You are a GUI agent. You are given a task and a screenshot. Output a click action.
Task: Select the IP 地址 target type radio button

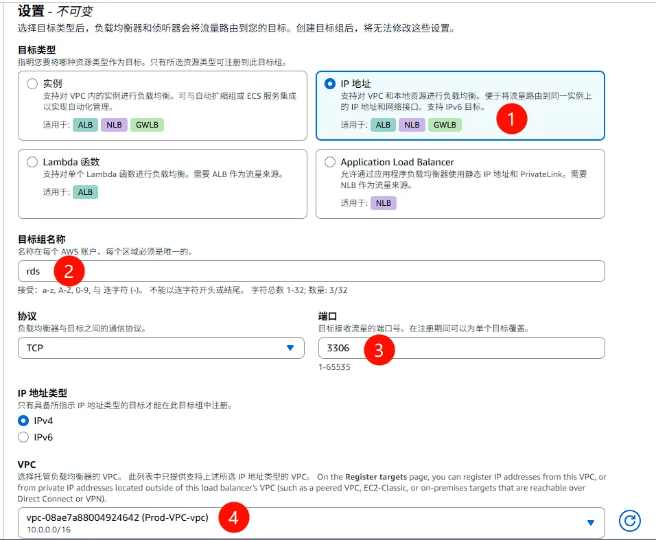pyautogui.click(x=330, y=84)
